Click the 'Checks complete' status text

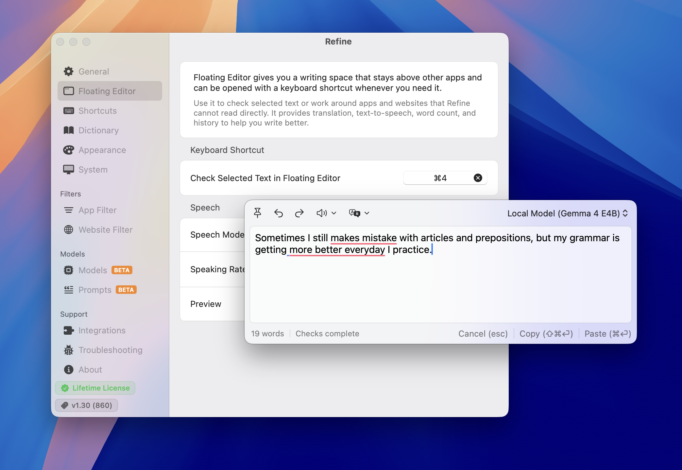pyautogui.click(x=327, y=334)
